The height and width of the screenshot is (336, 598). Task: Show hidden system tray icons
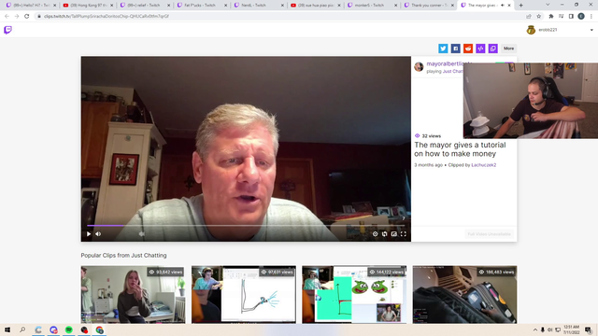click(534, 329)
